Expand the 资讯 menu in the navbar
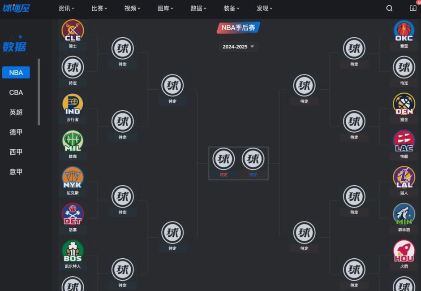The image size is (421, 291). point(66,9)
